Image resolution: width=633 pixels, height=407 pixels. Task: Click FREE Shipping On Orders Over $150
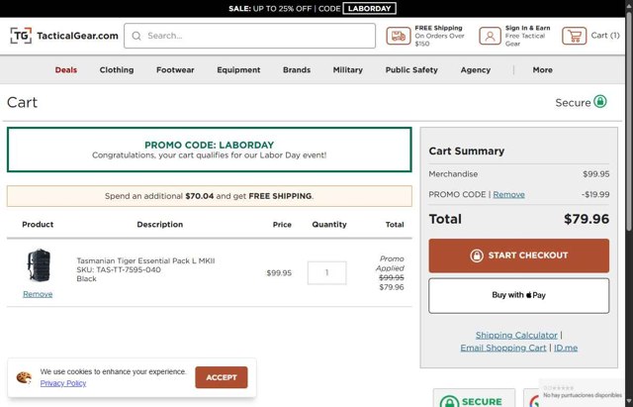(439, 36)
